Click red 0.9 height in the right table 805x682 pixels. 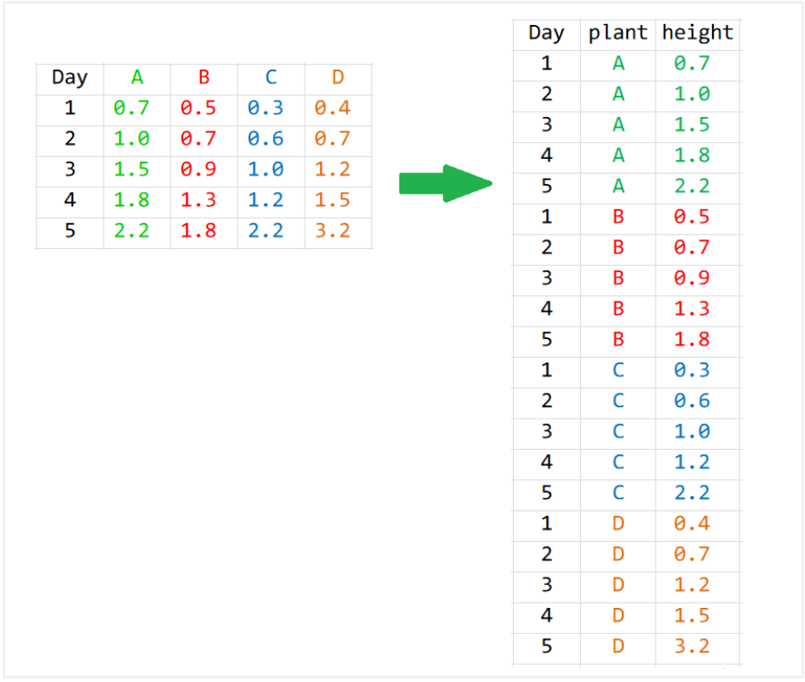(692, 278)
